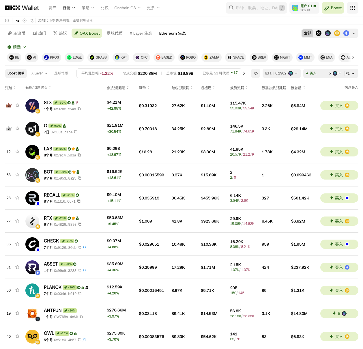Buy RECALL with quick 买入 button
Viewport: 363px width, 349px height.
[x=339, y=198]
